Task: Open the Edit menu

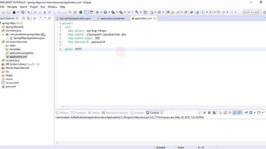Action: coord(2,7)
